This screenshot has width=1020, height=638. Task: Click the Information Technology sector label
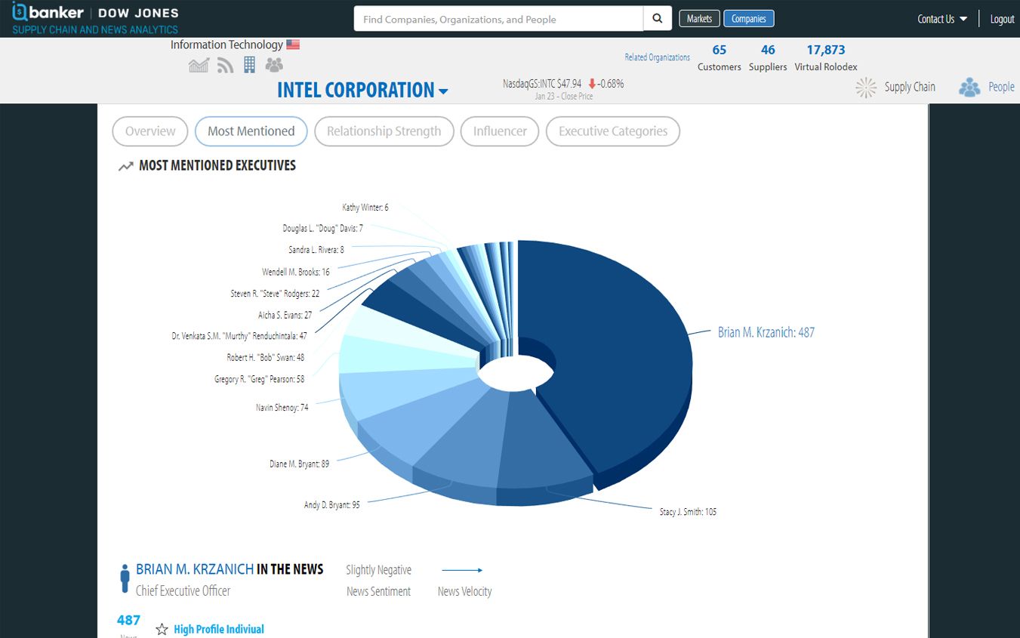point(226,45)
